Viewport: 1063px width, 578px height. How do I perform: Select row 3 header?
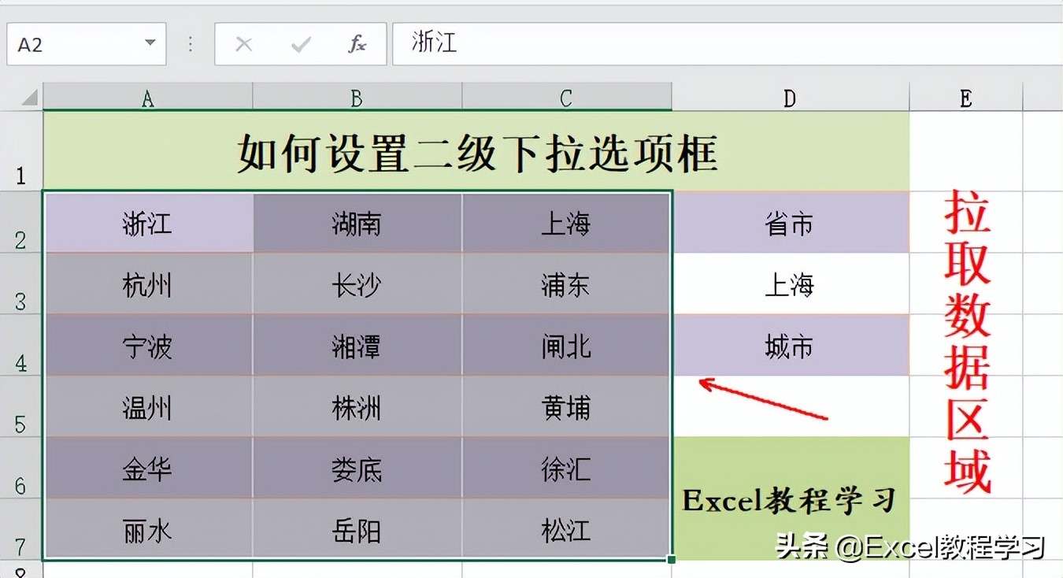(21, 283)
